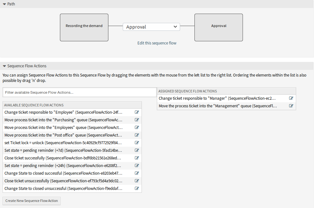The width and height of the screenshot is (314, 208).
Task: Edit the Change State to closed successful action
Action: (x=137, y=173)
